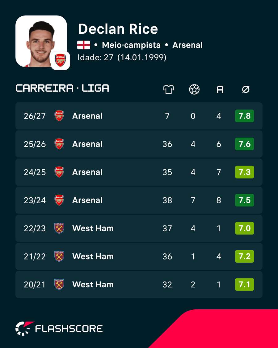Screen dimensions: 278x348
Task: Open the 25/26 Arsenal season row
Action: click(139, 144)
